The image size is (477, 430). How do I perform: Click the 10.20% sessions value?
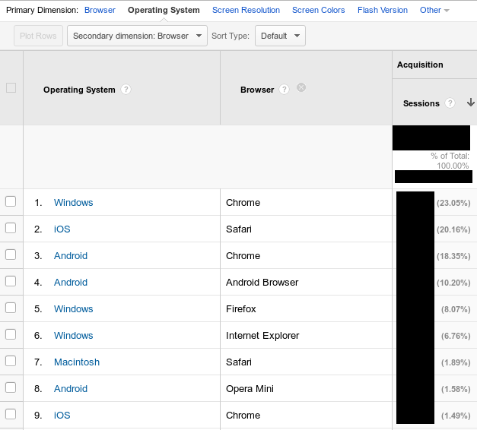(x=453, y=283)
